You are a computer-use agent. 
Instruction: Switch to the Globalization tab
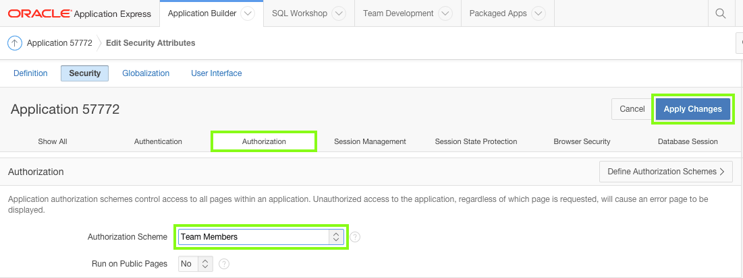point(146,73)
